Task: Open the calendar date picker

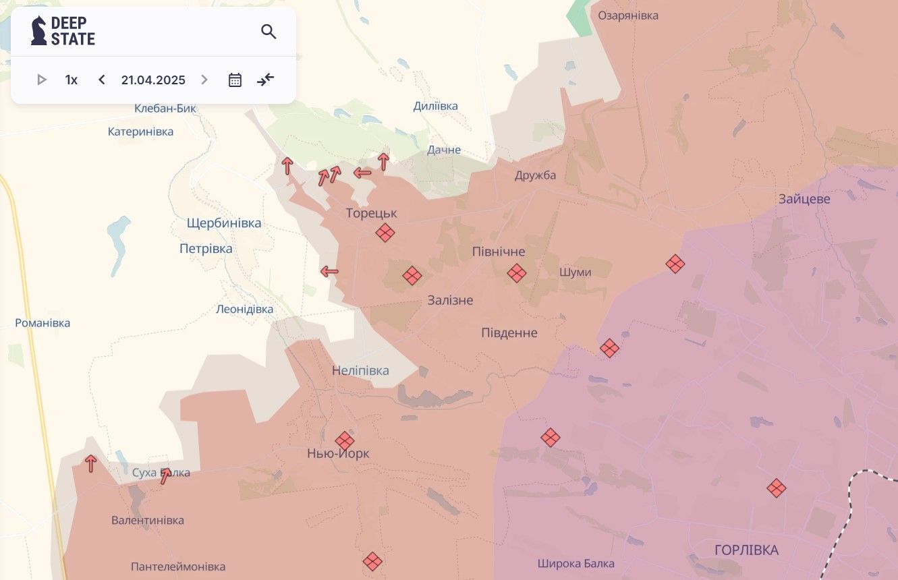Action: 235,80
